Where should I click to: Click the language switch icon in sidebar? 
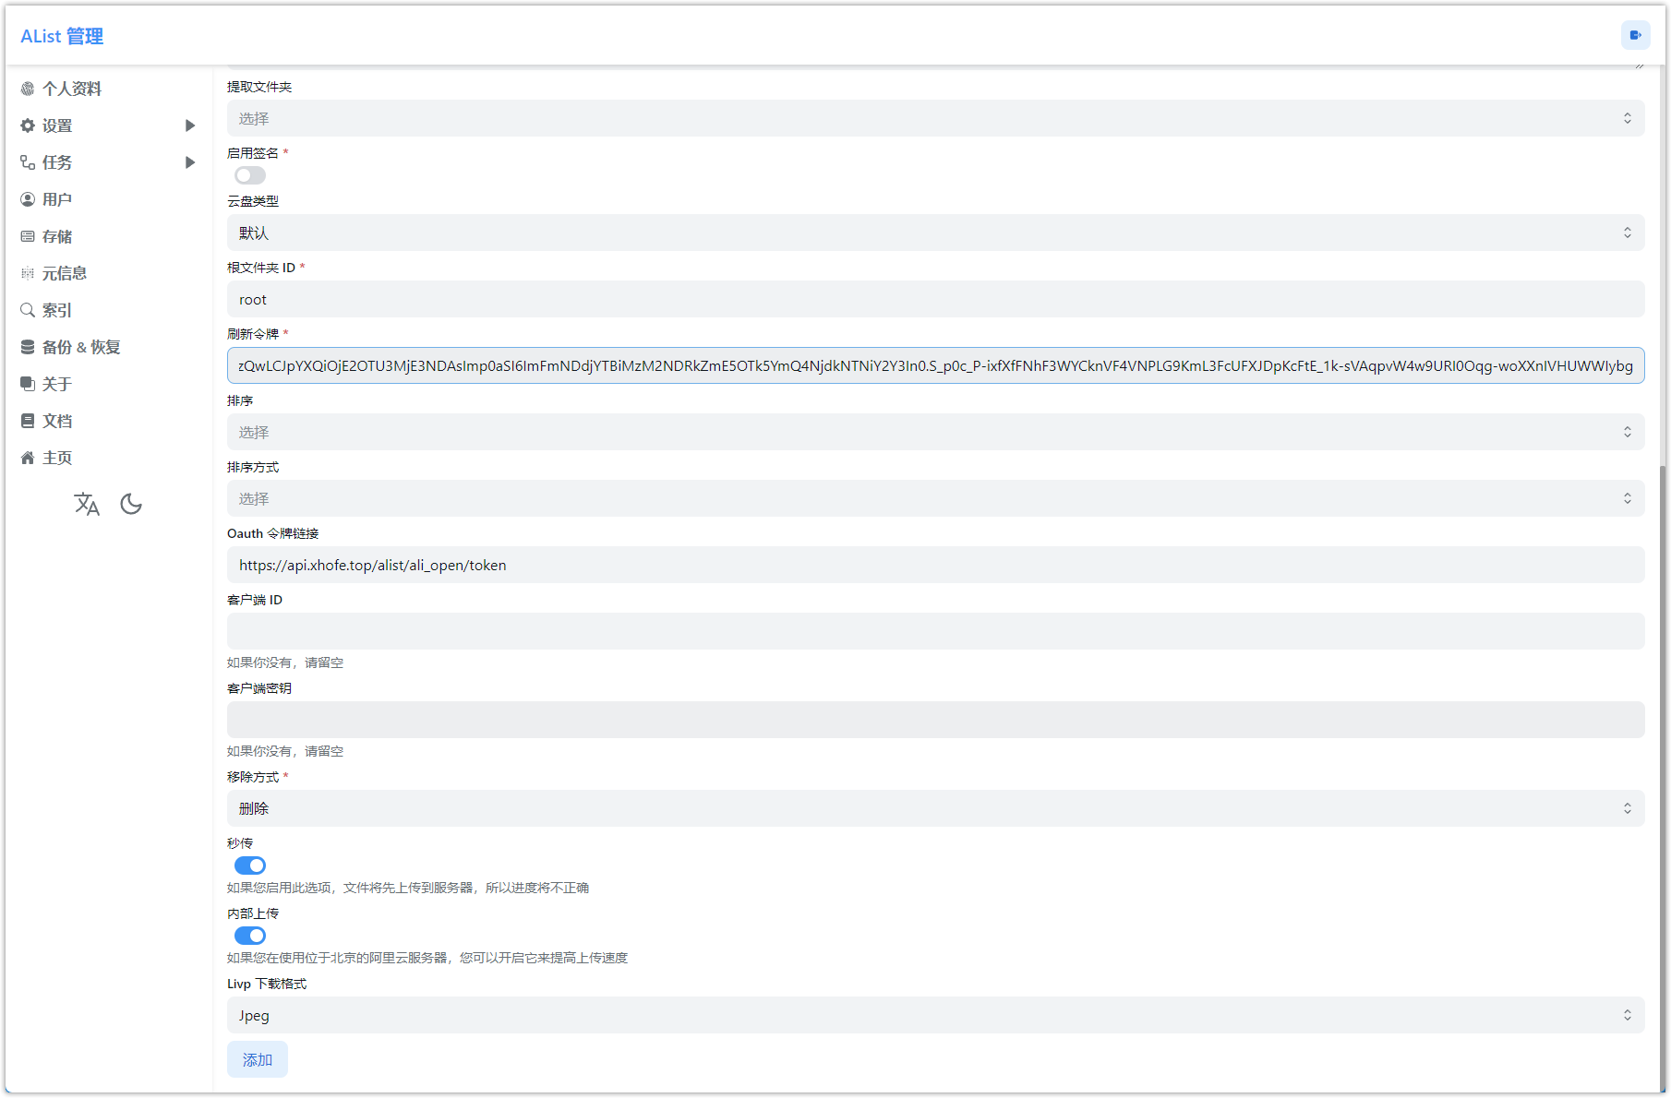tap(87, 504)
